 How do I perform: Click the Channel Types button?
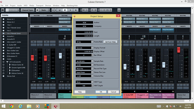click(28, 10)
